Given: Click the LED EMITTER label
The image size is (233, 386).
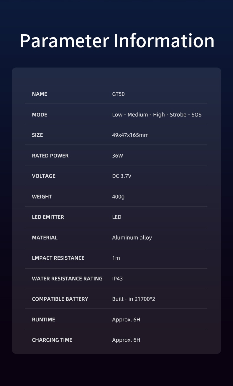Looking at the screenshot, I should coord(48,217).
